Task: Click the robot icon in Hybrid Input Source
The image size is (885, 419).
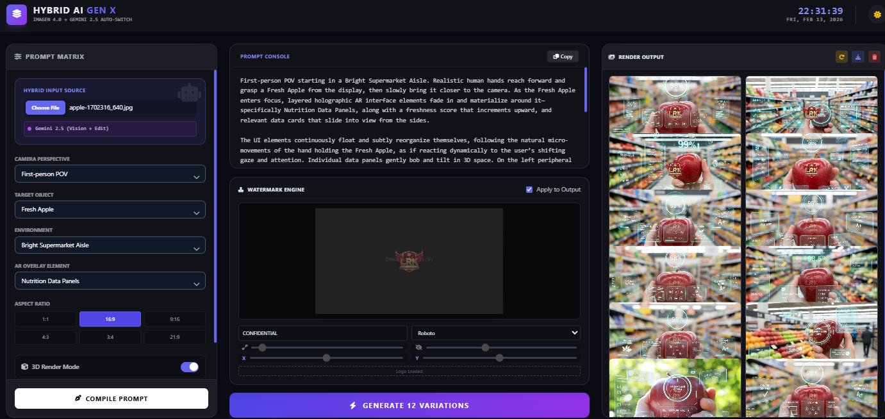Action: (189, 94)
